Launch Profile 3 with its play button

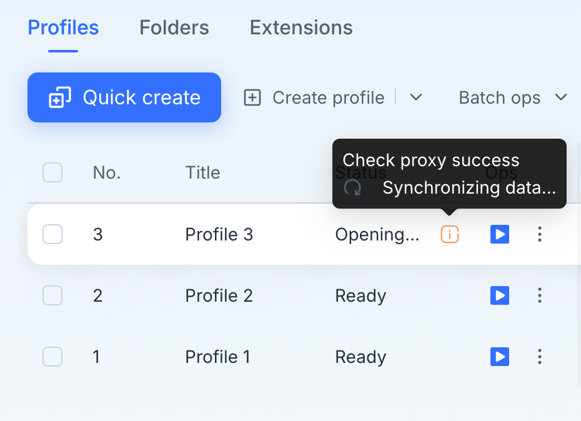pyautogui.click(x=500, y=234)
